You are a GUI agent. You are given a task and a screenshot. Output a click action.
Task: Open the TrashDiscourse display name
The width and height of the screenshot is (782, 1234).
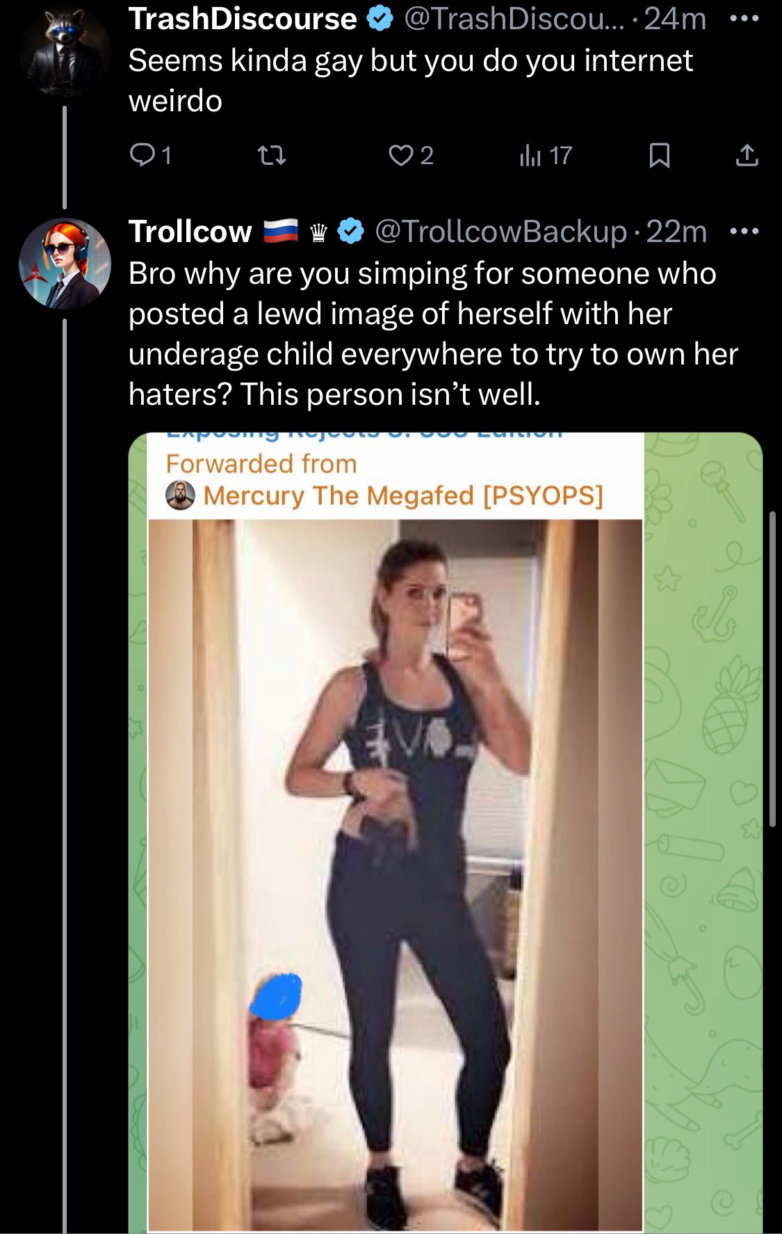click(x=243, y=19)
